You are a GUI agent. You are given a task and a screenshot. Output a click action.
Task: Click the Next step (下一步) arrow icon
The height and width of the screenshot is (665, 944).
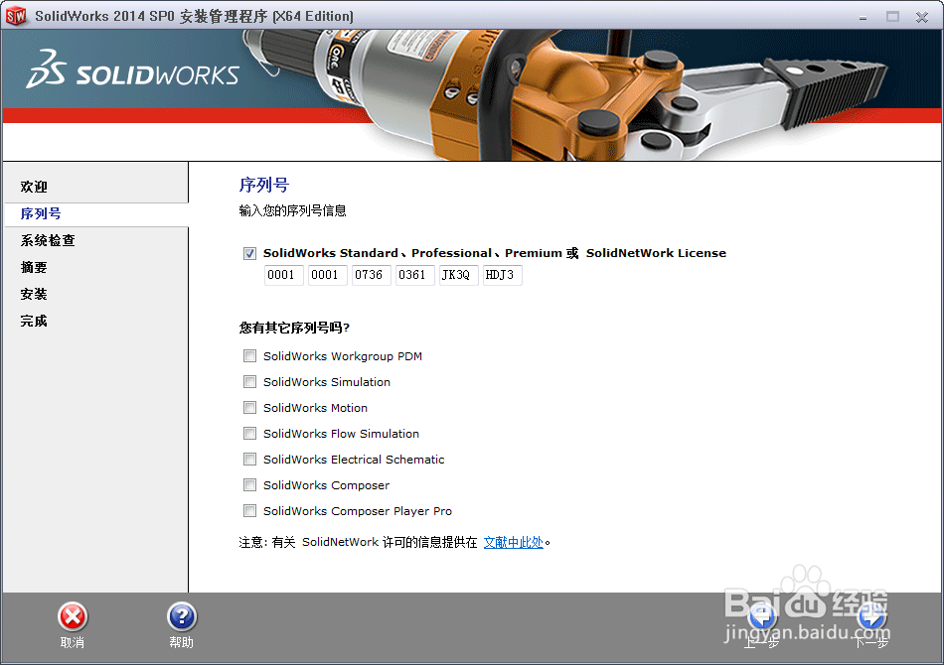871,617
